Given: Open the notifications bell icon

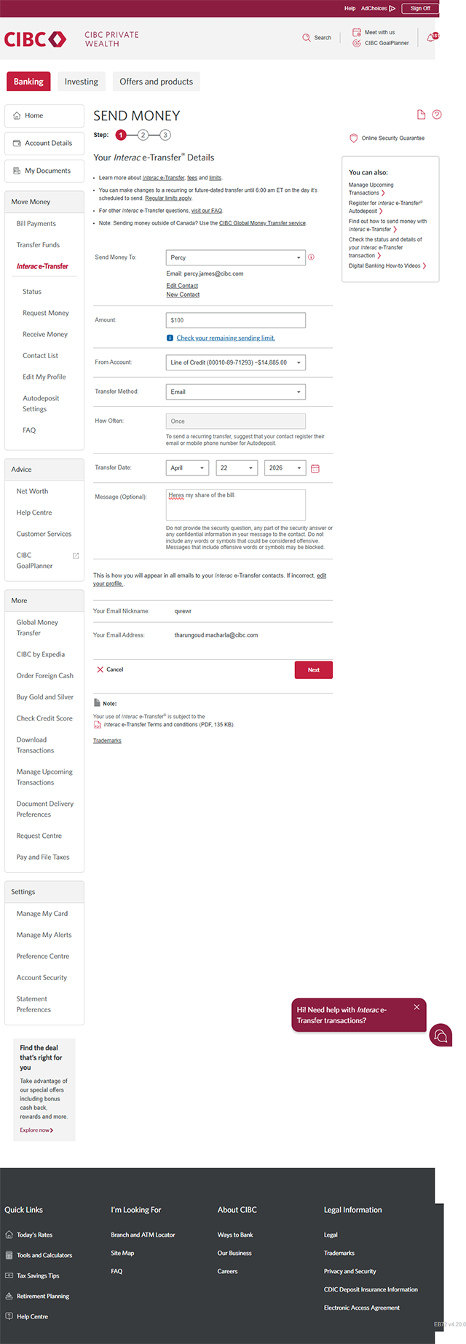Looking at the screenshot, I should (x=431, y=37).
